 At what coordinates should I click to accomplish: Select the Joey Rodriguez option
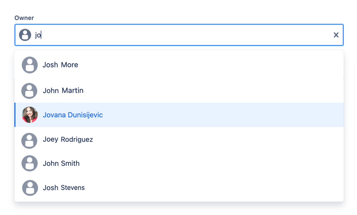(x=68, y=139)
